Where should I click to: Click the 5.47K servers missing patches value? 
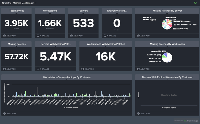56,56
